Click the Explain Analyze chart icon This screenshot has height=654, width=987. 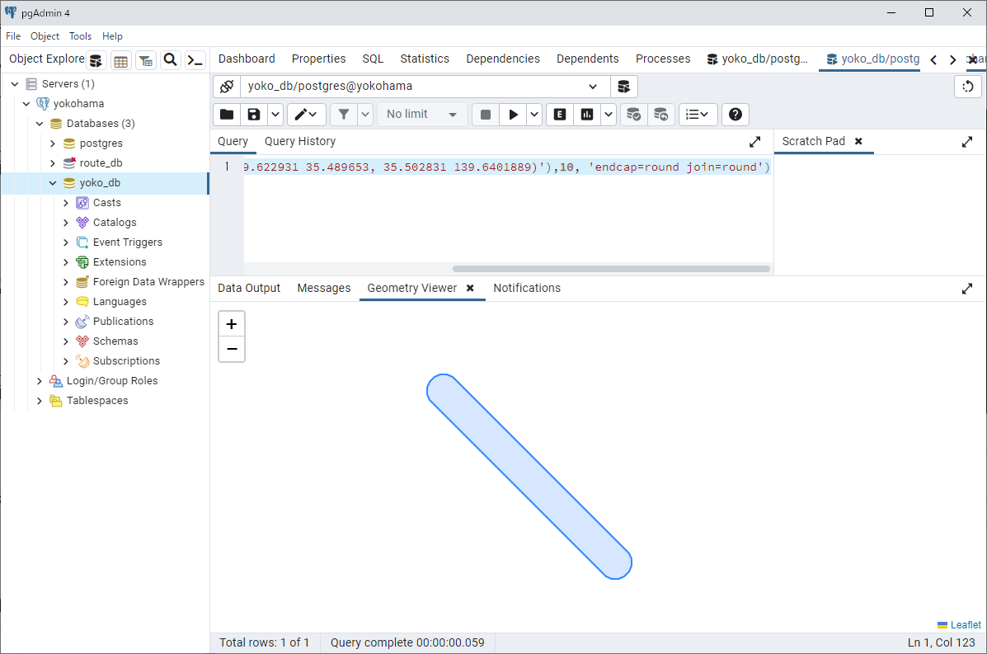(x=587, y=115)
